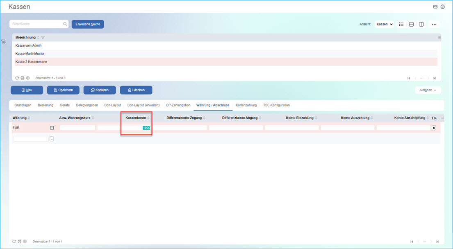Print the record list

22,78
